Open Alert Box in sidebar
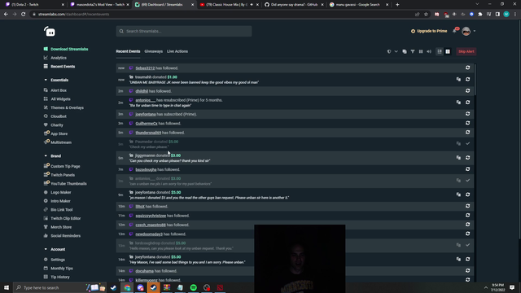 (59, 90)
